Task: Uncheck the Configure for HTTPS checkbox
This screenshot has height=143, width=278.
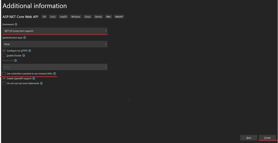Action: coord(4,51)
